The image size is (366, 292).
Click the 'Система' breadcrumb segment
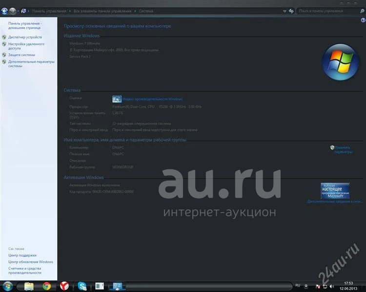(x=146, y=11)
